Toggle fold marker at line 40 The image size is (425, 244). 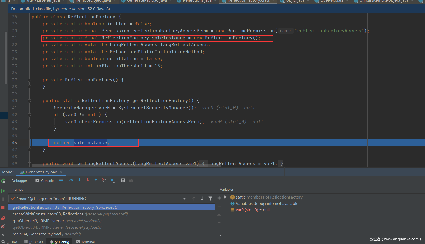point(29,101)
